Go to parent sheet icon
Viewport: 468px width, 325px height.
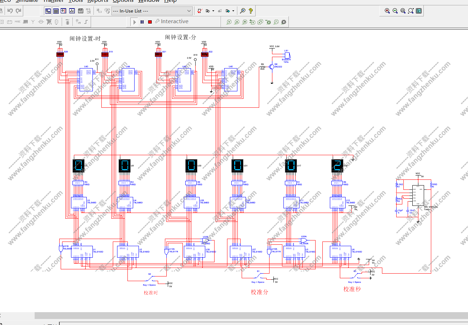pyautogui.click(x=89, y=11)
